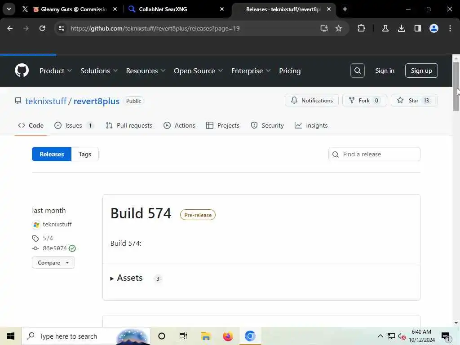The width and height of the screenshot is (460, 345).
Task: Open File Explorer from taskbar
Action: pos(206,336)
